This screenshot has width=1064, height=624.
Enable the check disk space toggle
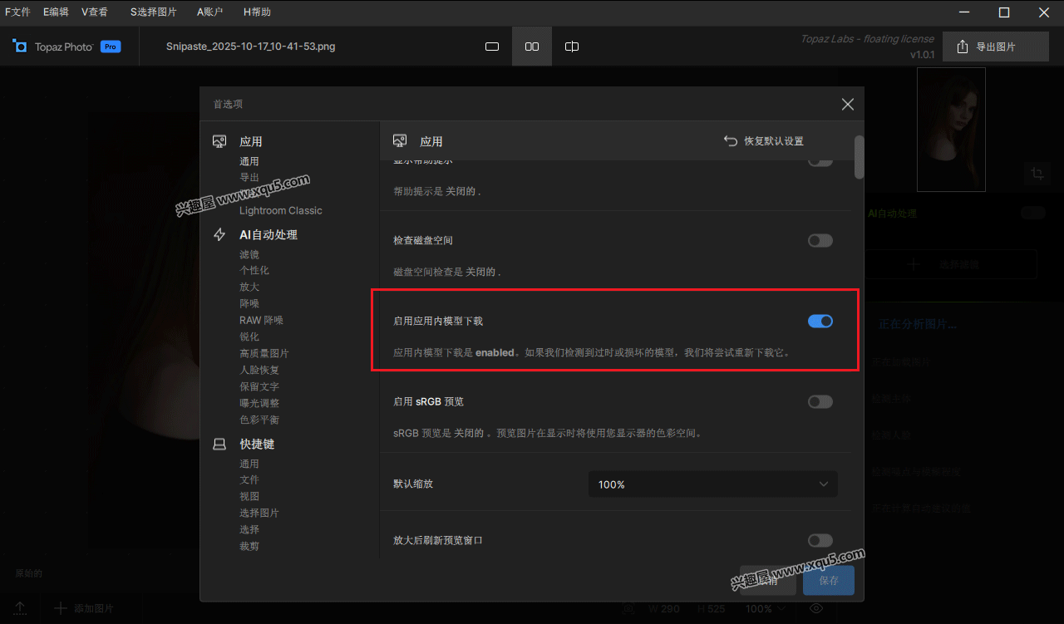(x=820, y=241)
